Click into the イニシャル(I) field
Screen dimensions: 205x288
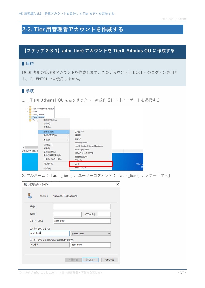(x=104, y=214)
